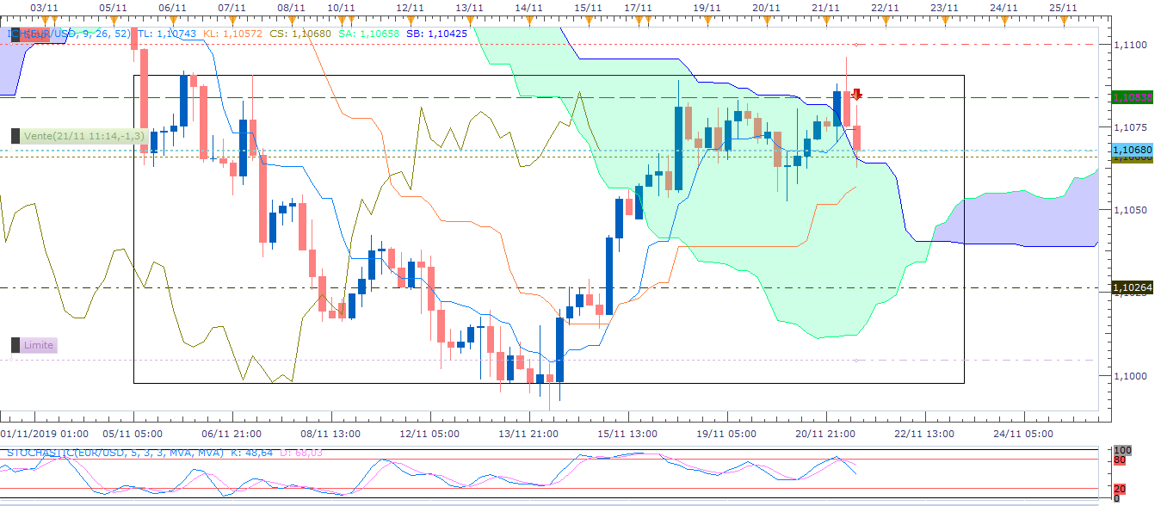Click the STOCHASTIC(EUR/USD, 5, 3, 3, MVA, MVA) label

click(x=114, y=452)
